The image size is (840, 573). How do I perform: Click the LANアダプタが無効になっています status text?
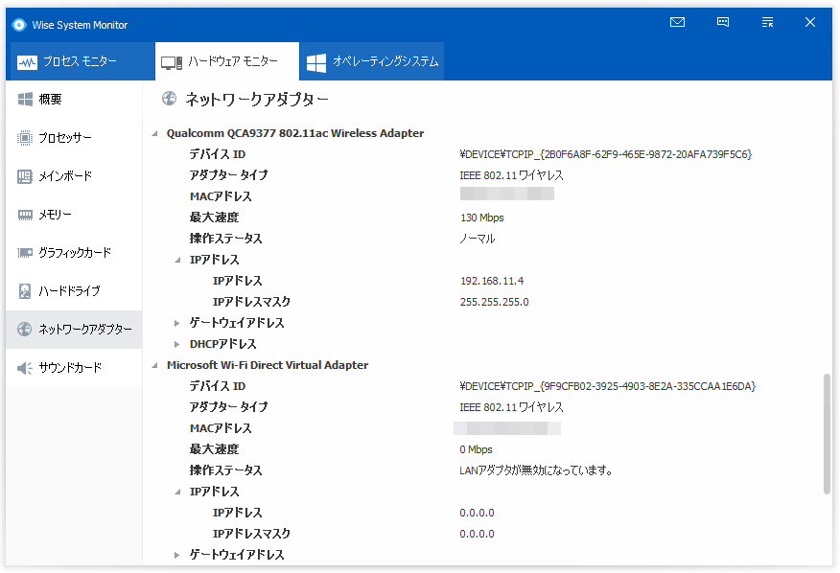(536, 470)
